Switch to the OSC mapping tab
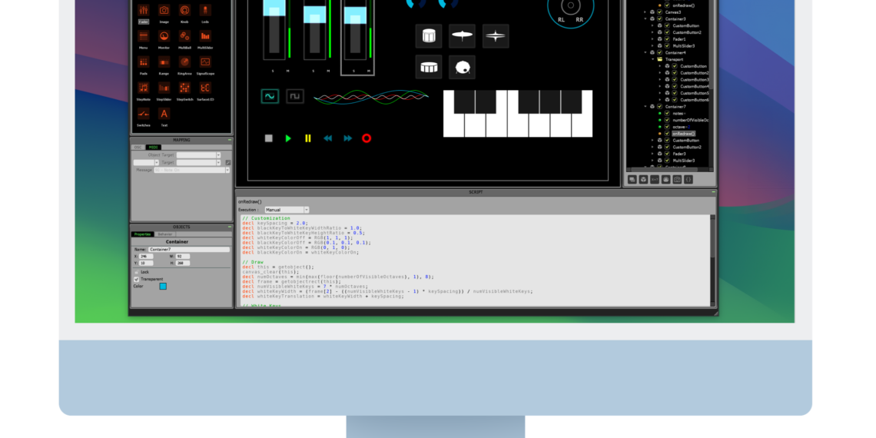The image size is (876, 438). (138, 148)
